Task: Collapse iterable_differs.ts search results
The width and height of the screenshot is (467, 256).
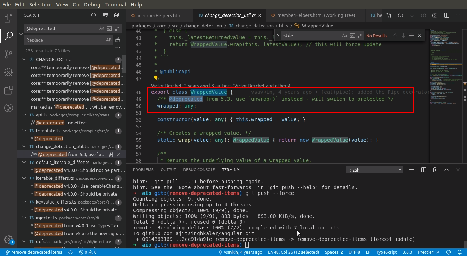Action: point(24,178)
